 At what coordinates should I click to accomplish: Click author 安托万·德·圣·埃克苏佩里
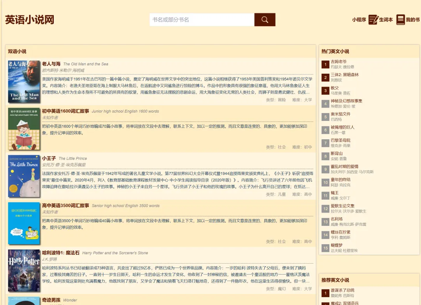(x=64, y=165)
